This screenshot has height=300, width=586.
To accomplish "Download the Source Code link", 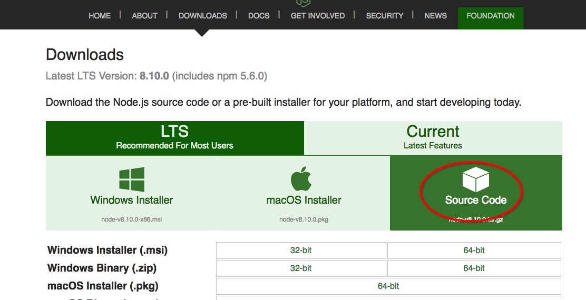I will pos(476,193).
